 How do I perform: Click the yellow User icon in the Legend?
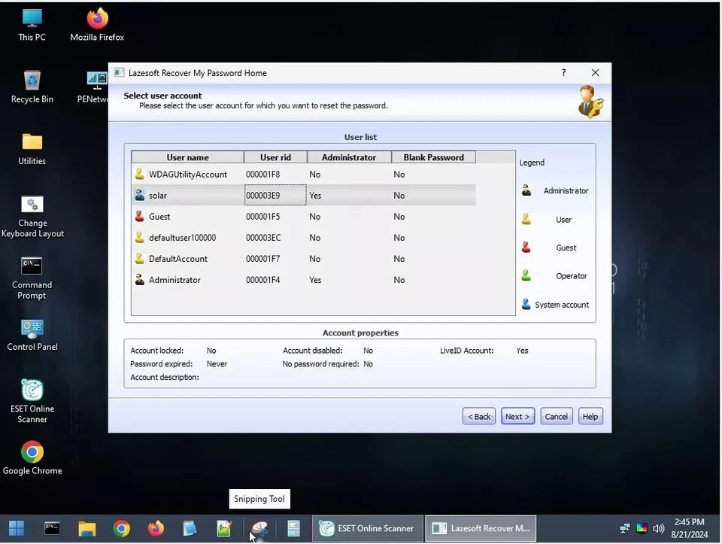526,219
